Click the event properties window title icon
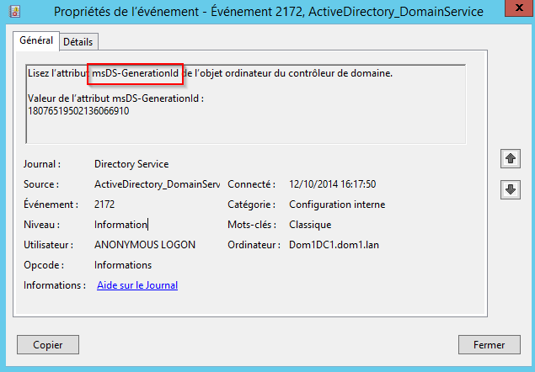 12,12
